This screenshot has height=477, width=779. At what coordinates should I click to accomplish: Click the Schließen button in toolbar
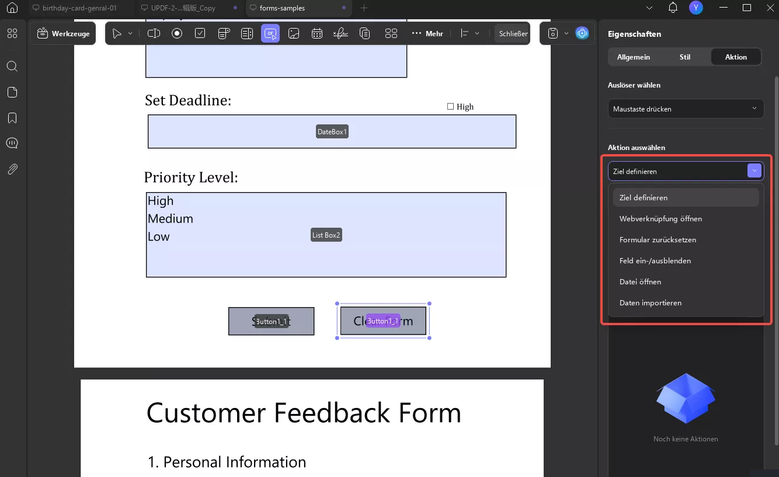pyautogui.click(x=512, y=33)
